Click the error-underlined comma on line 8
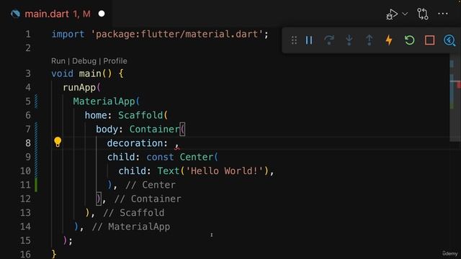 click(x=176, y=145)
